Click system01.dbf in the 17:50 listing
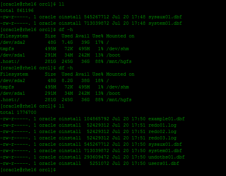The height and width of the screenshot is (176, 226). pos(165,151)
